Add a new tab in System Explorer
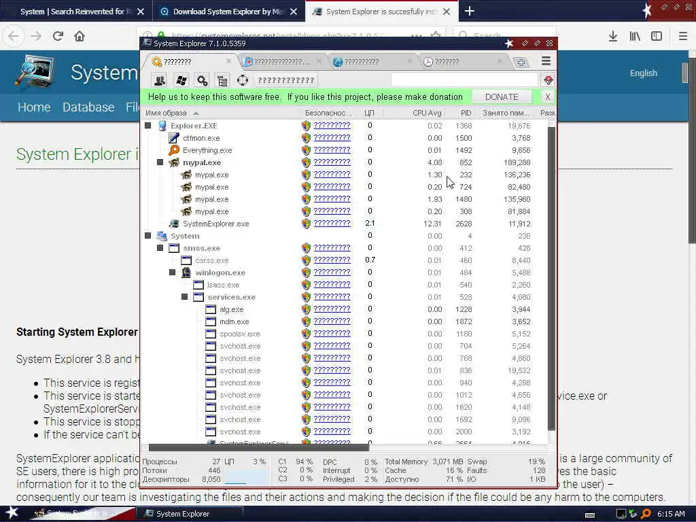The image size is (696, 522). coord(521,63)
